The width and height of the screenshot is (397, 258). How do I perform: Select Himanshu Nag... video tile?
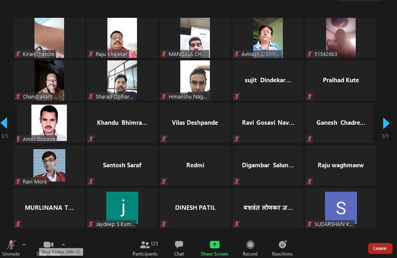195,80
